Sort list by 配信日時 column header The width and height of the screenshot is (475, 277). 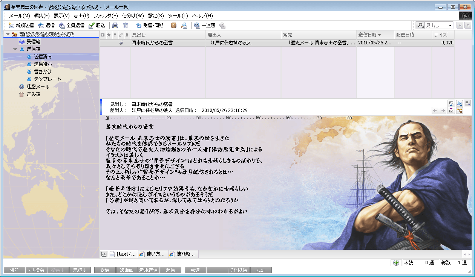413,35
